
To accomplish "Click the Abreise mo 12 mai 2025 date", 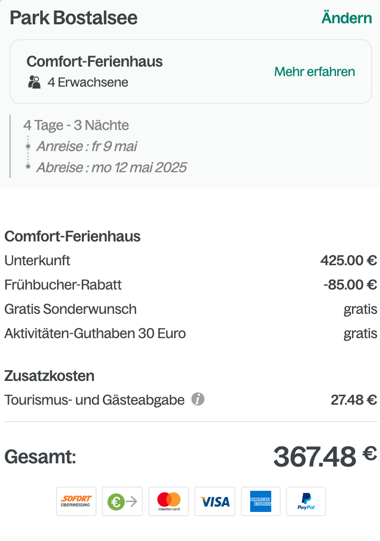I will click(112, 167).
